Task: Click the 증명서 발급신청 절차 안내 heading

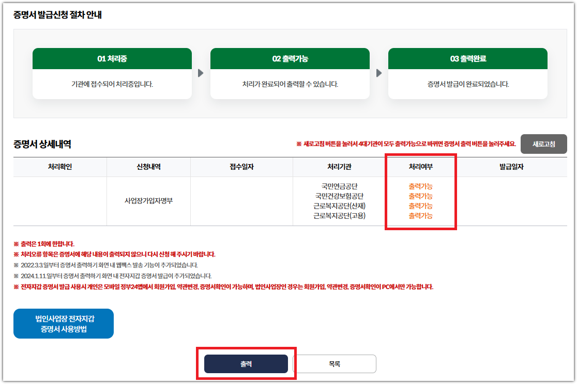Action: click(x=57, y=14)
